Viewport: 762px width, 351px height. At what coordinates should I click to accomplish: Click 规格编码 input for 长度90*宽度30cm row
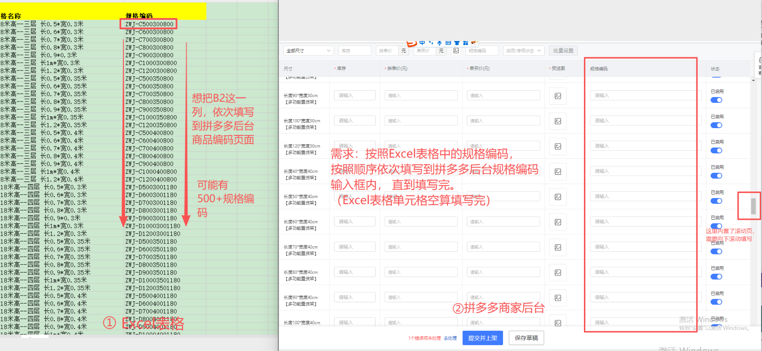(642, 96)
